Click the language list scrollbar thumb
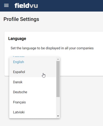 pyautogui.click(x=58, y=79)
